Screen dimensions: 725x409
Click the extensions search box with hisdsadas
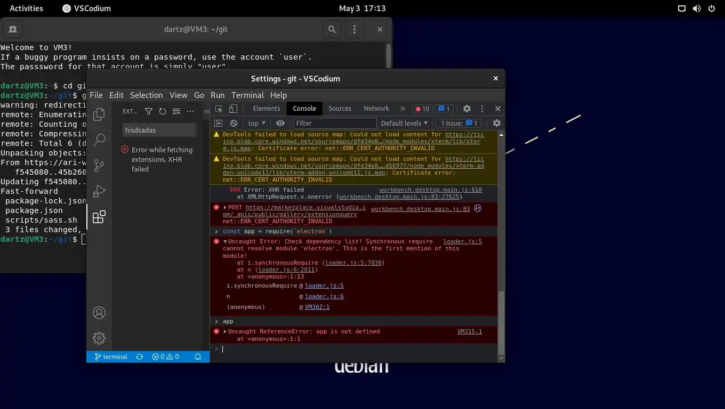160,130
